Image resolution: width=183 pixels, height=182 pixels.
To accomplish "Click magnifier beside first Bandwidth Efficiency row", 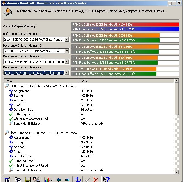I will pos(11,123).
